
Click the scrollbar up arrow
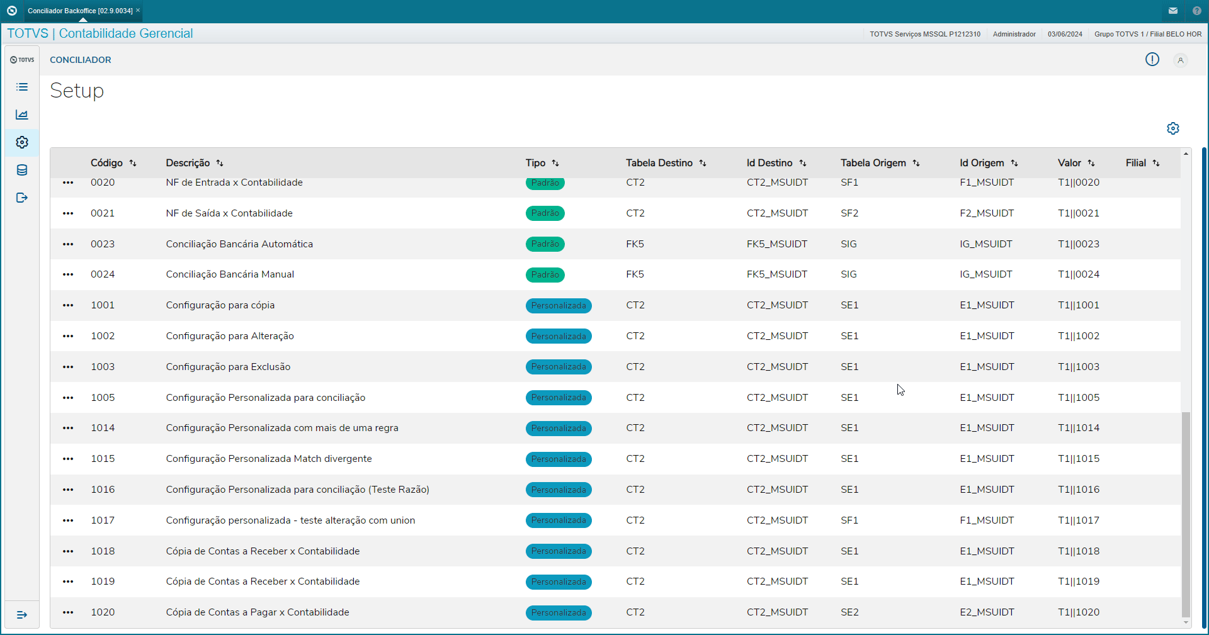1186,154
